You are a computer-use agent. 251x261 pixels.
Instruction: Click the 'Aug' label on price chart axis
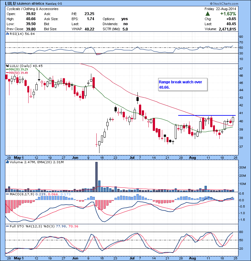(x=192, y=158)
